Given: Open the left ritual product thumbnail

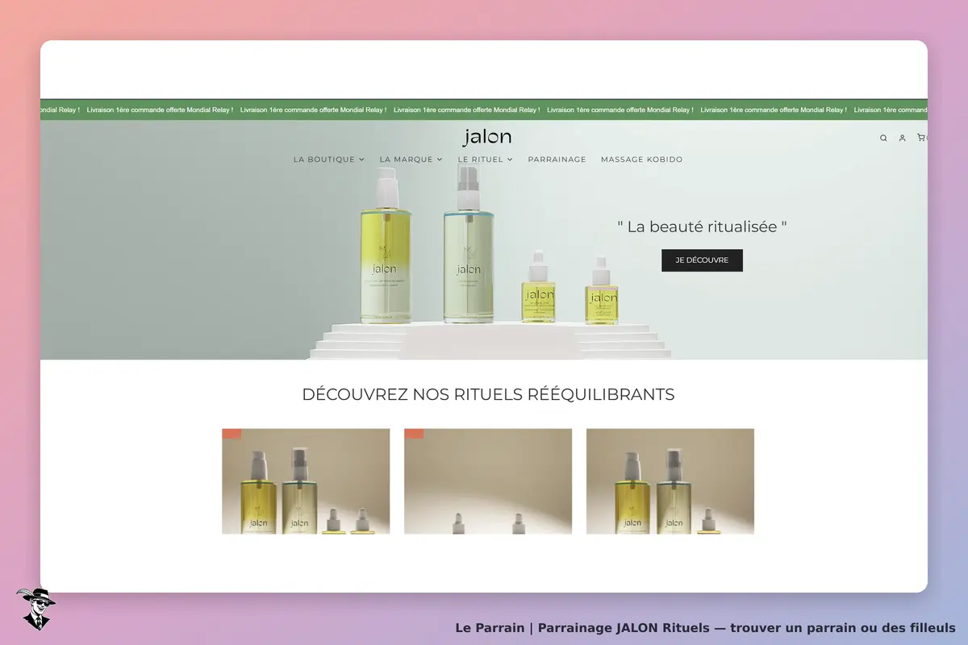Looking at the screenshot, I should point(306,481).
